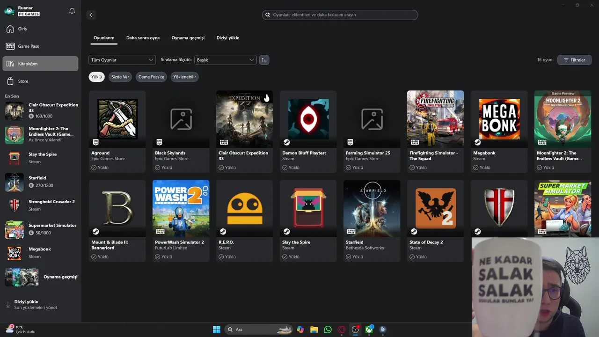Image resolution: width=599 pixels, height=337 pixels.
Task: Click R.E.P.O. game icon
Action: point(244,208)
